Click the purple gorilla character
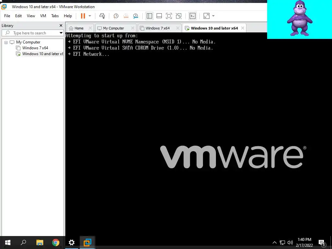 pyautogui.click(x=299, y=18)
